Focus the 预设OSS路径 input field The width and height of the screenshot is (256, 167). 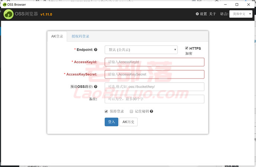point(154,87)
